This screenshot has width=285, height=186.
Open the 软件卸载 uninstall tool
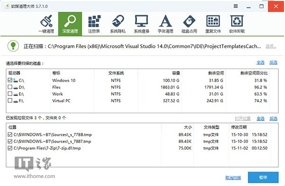pyautogui.click(x=237, y=24)
